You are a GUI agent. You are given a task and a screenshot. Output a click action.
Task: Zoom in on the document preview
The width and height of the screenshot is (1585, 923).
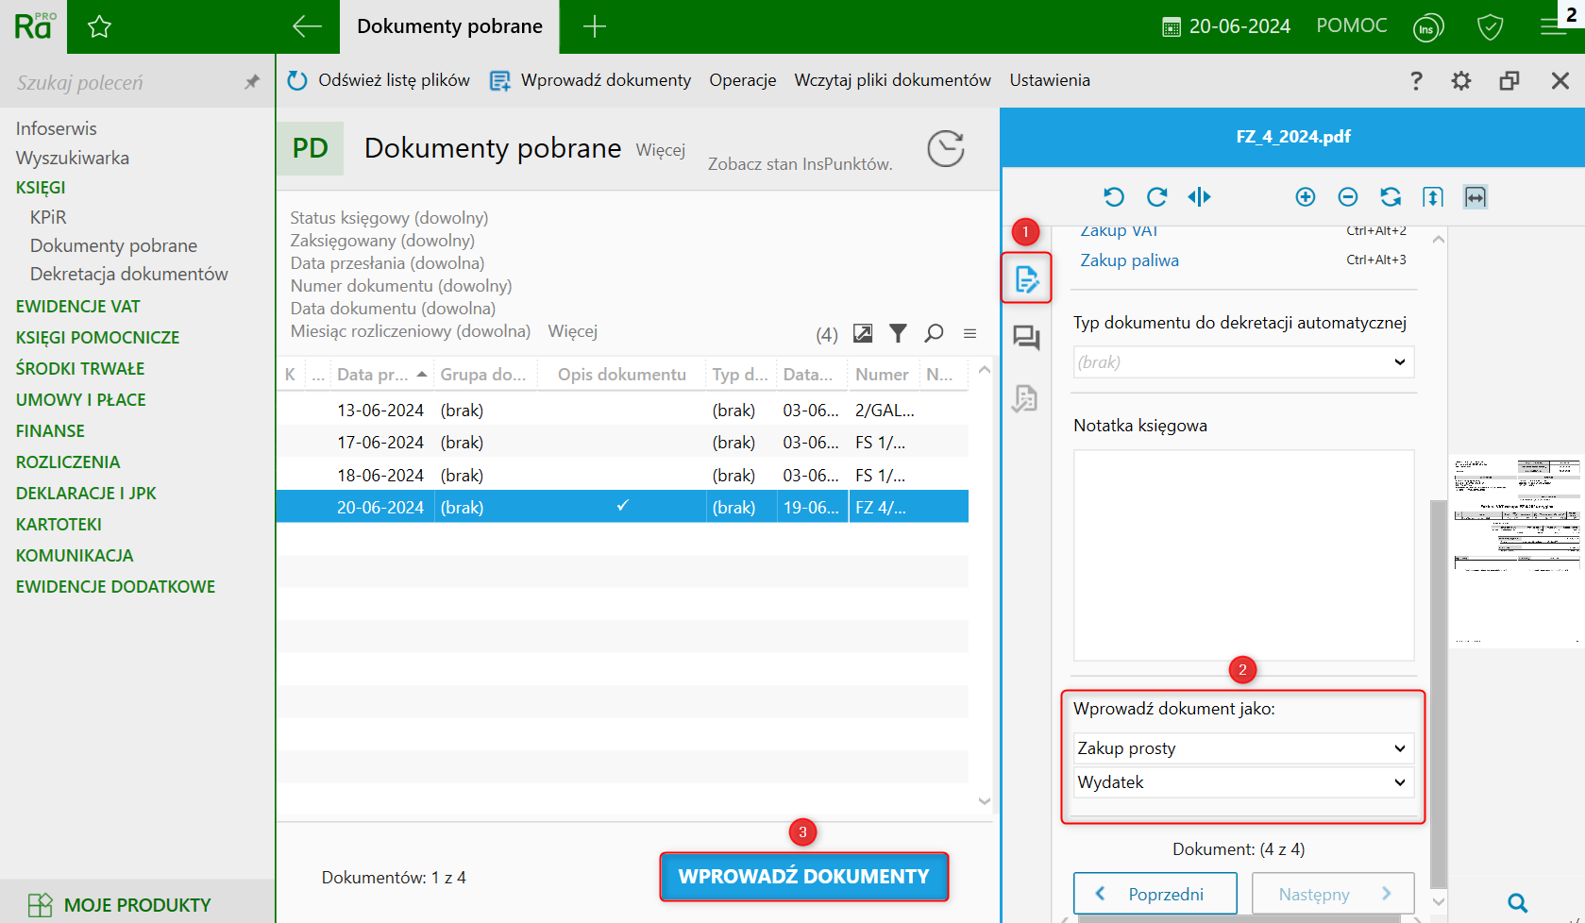point(1306,196)
